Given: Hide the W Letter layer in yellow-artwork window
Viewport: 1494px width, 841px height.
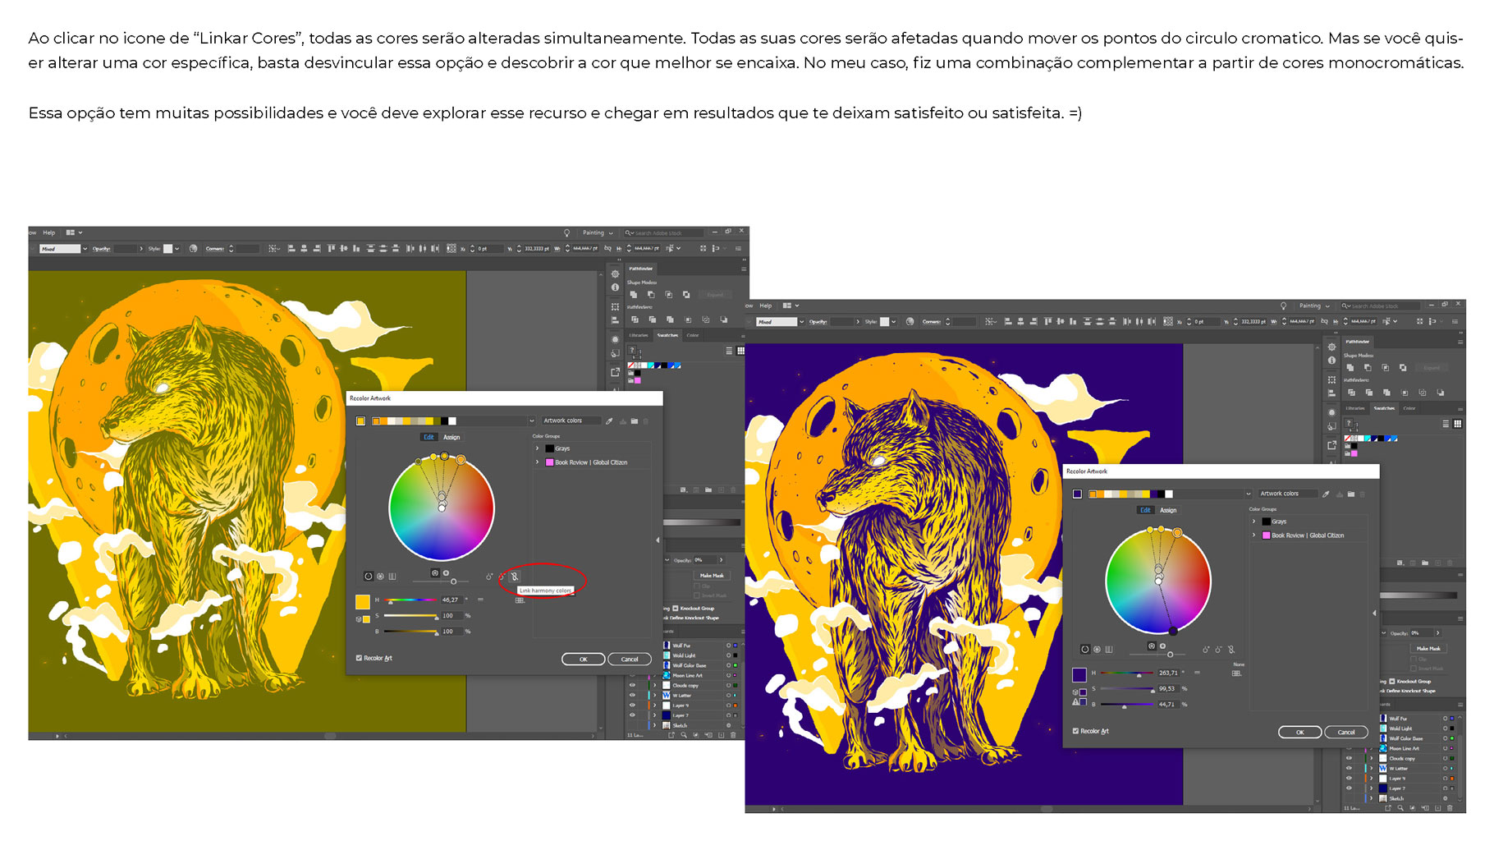Looking at the screenshot, I should coord(632,695).
